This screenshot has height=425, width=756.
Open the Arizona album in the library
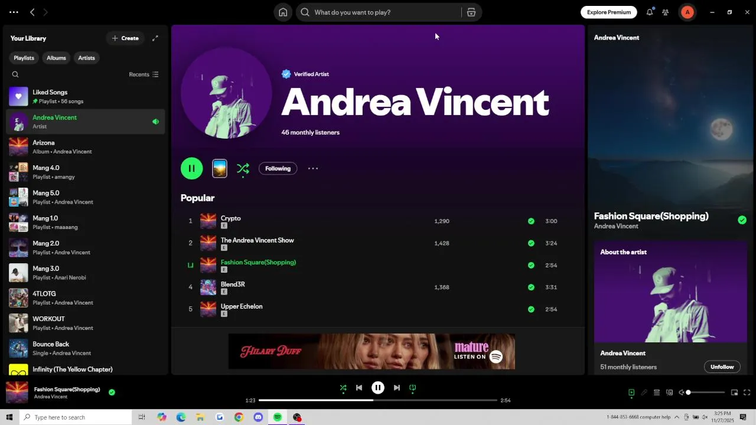(86, 147)
